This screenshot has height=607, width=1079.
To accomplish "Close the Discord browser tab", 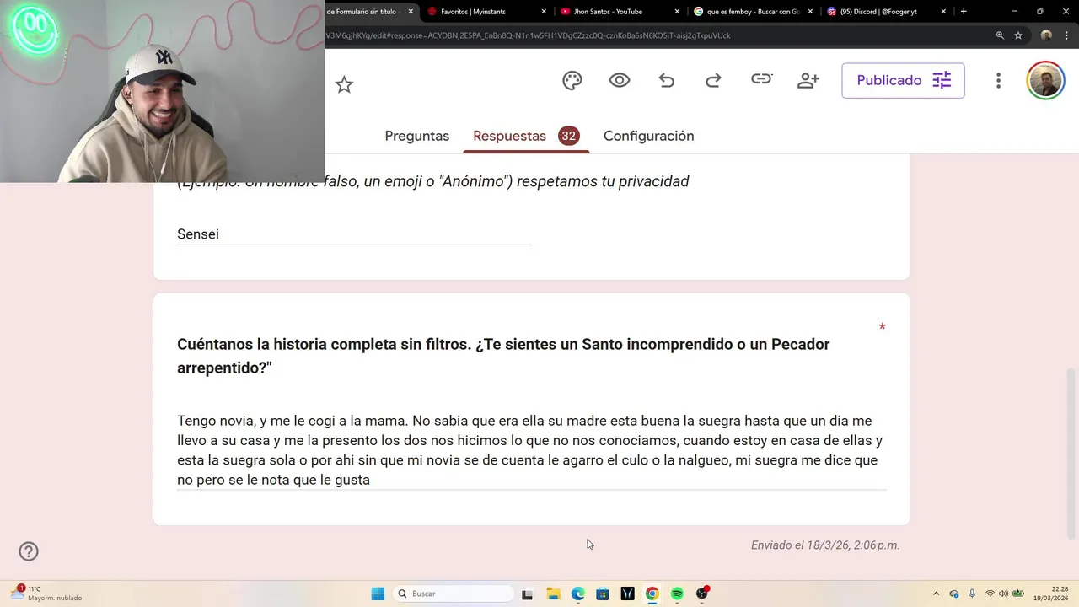I will click(943, 12).
